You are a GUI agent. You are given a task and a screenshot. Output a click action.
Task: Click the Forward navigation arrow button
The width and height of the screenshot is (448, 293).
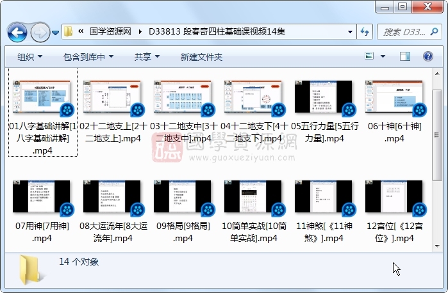click(40, 33)
